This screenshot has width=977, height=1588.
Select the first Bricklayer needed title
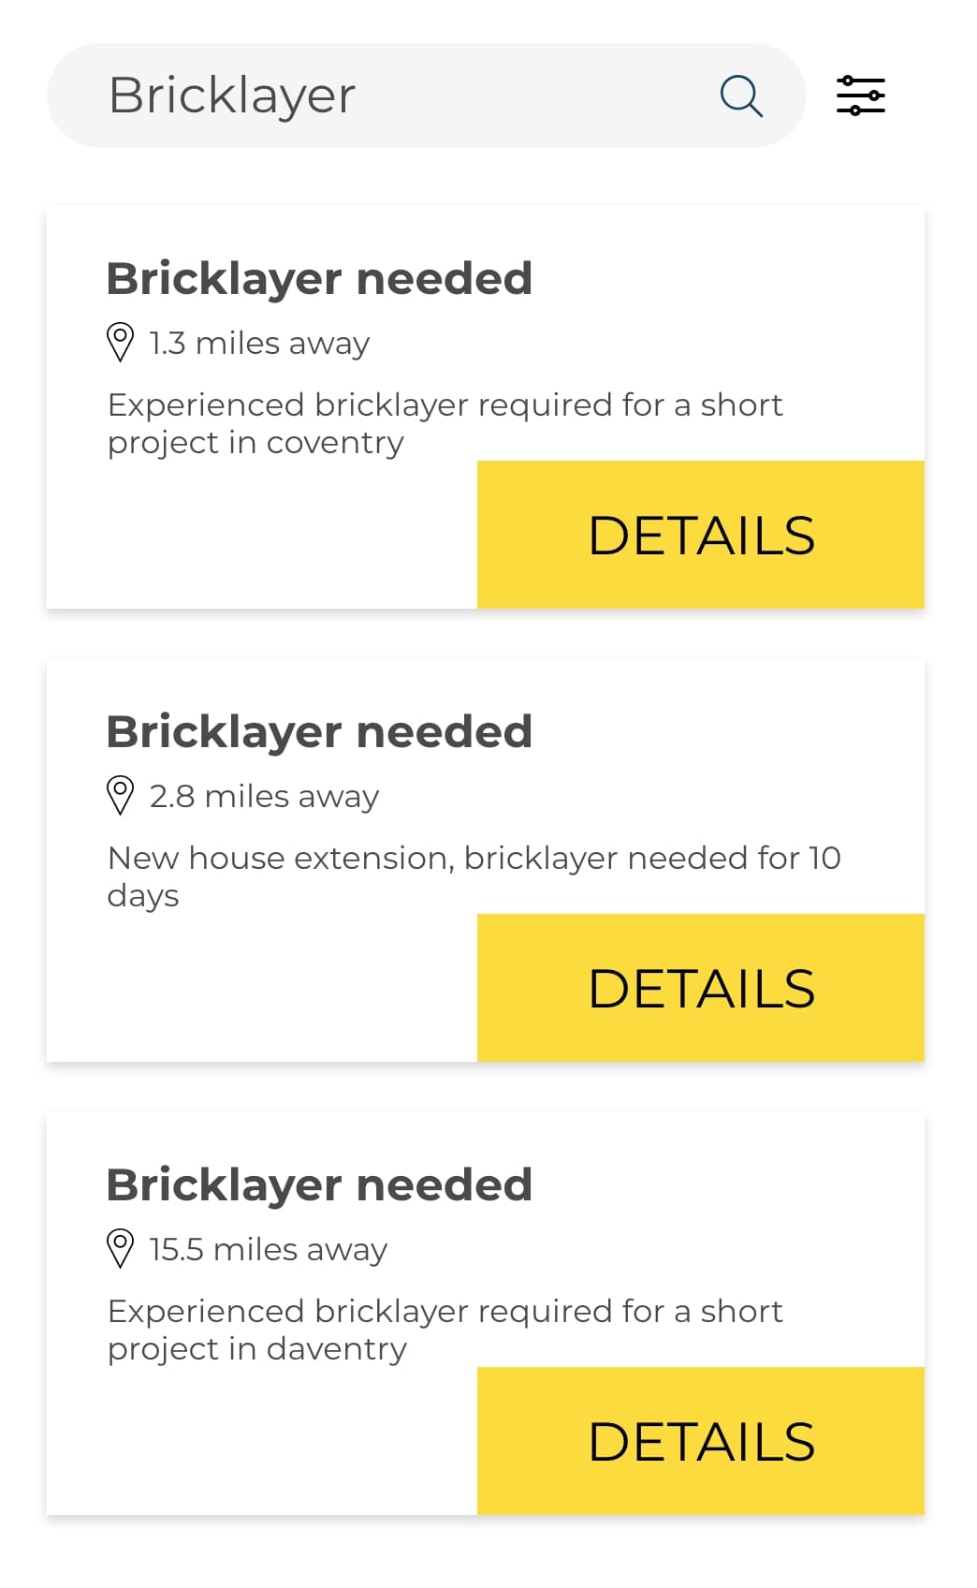[x=319, y=279]
